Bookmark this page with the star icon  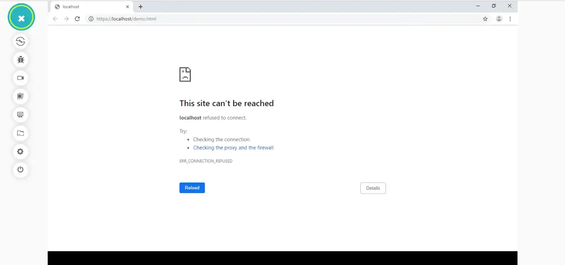(485, 19)
